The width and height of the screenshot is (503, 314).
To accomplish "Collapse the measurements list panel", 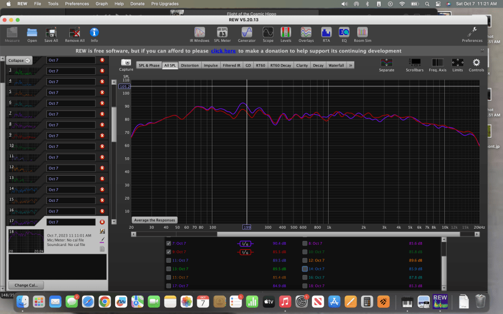I will click(19, 60).
